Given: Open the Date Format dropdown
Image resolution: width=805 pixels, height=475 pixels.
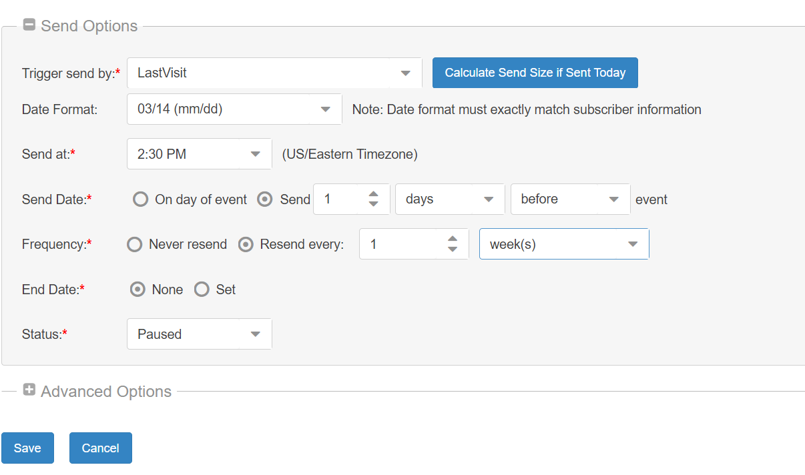Looking at the screenshot, I should (x=234, y=109).
